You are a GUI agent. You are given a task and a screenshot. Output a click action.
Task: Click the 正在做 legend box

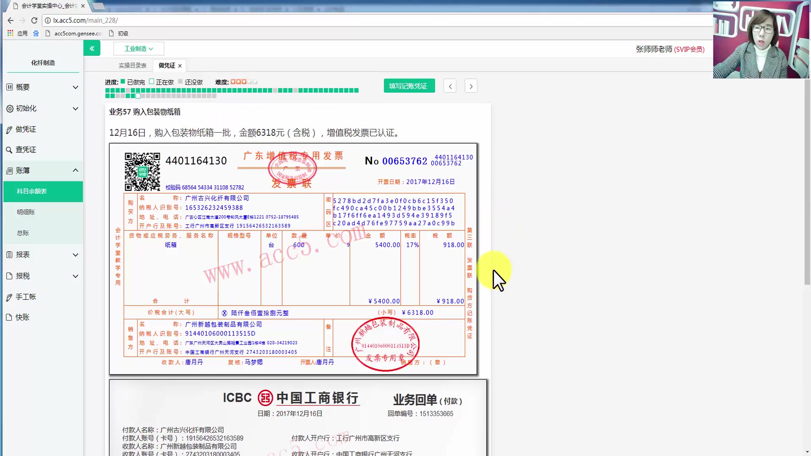coord(151,81)
